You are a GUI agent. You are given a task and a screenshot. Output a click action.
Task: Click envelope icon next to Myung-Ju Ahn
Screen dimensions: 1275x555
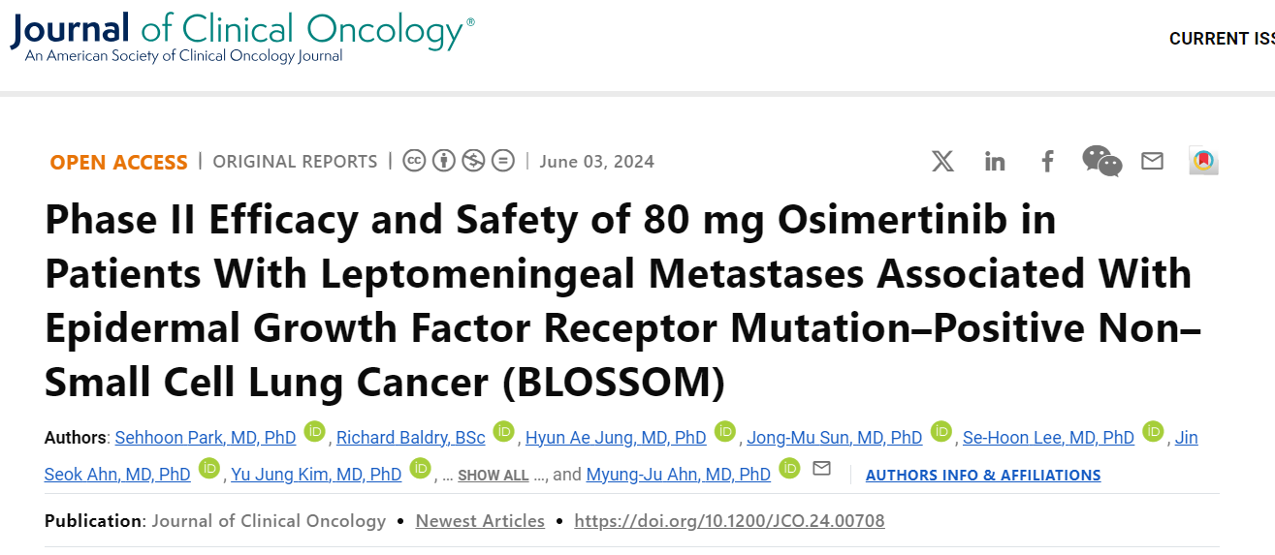coord(821,469)
